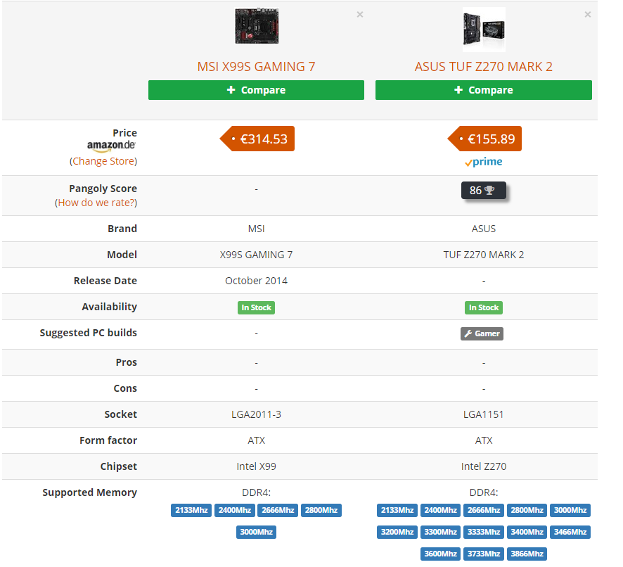Screen dimensions: 623x567
Task: Click the MSI 2800Mhz memory tag
Action: tap(321, 510)
